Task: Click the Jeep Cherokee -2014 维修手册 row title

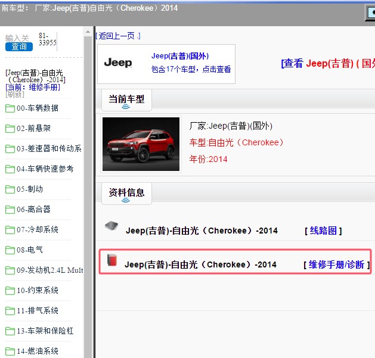Action: point(201,265)
